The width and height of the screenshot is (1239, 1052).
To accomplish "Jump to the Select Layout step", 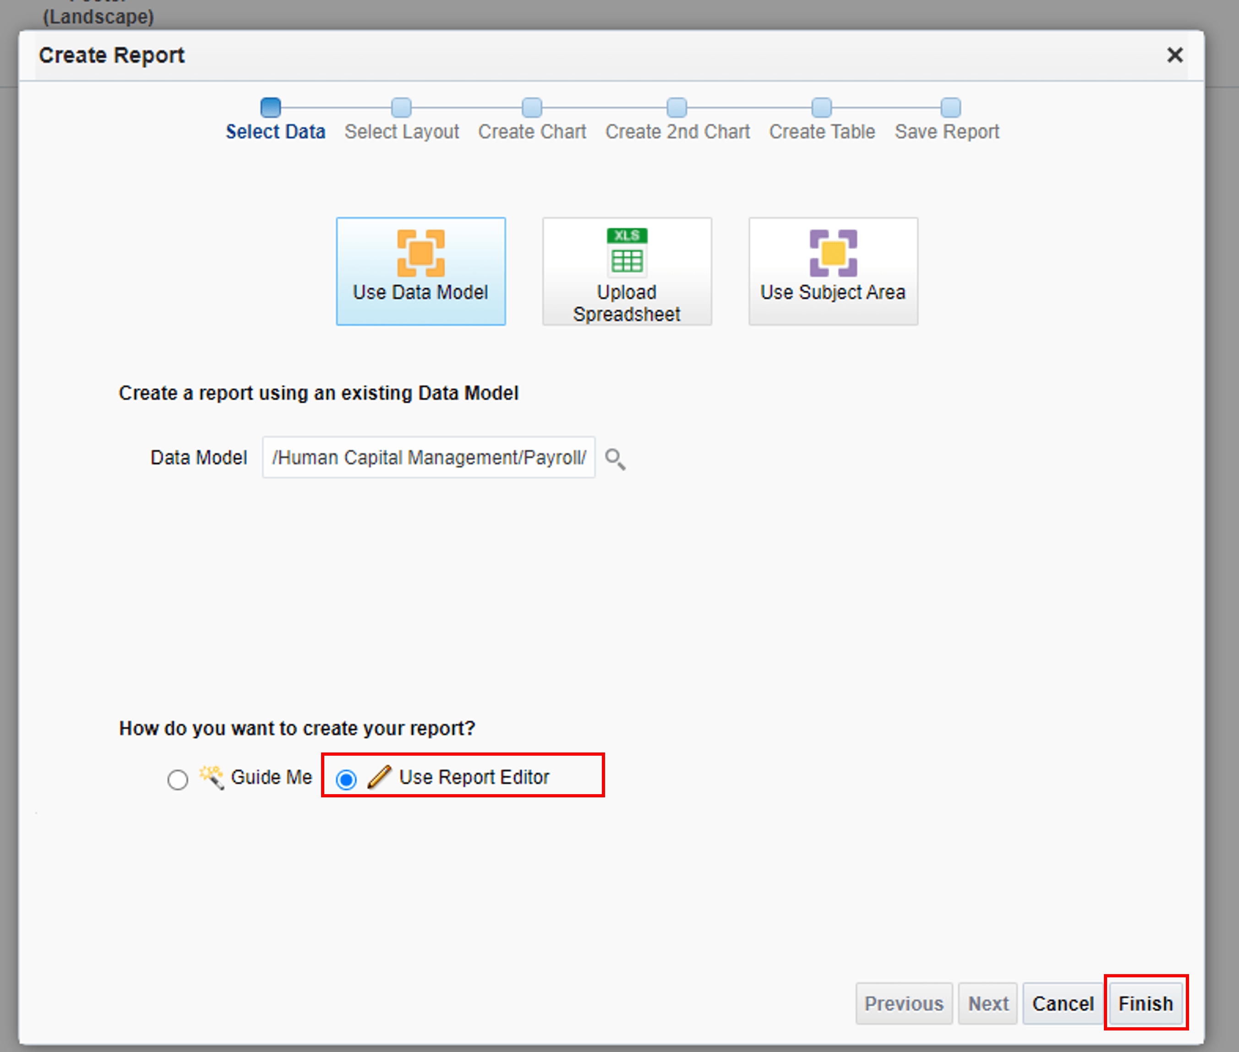I will coord(401,108).
